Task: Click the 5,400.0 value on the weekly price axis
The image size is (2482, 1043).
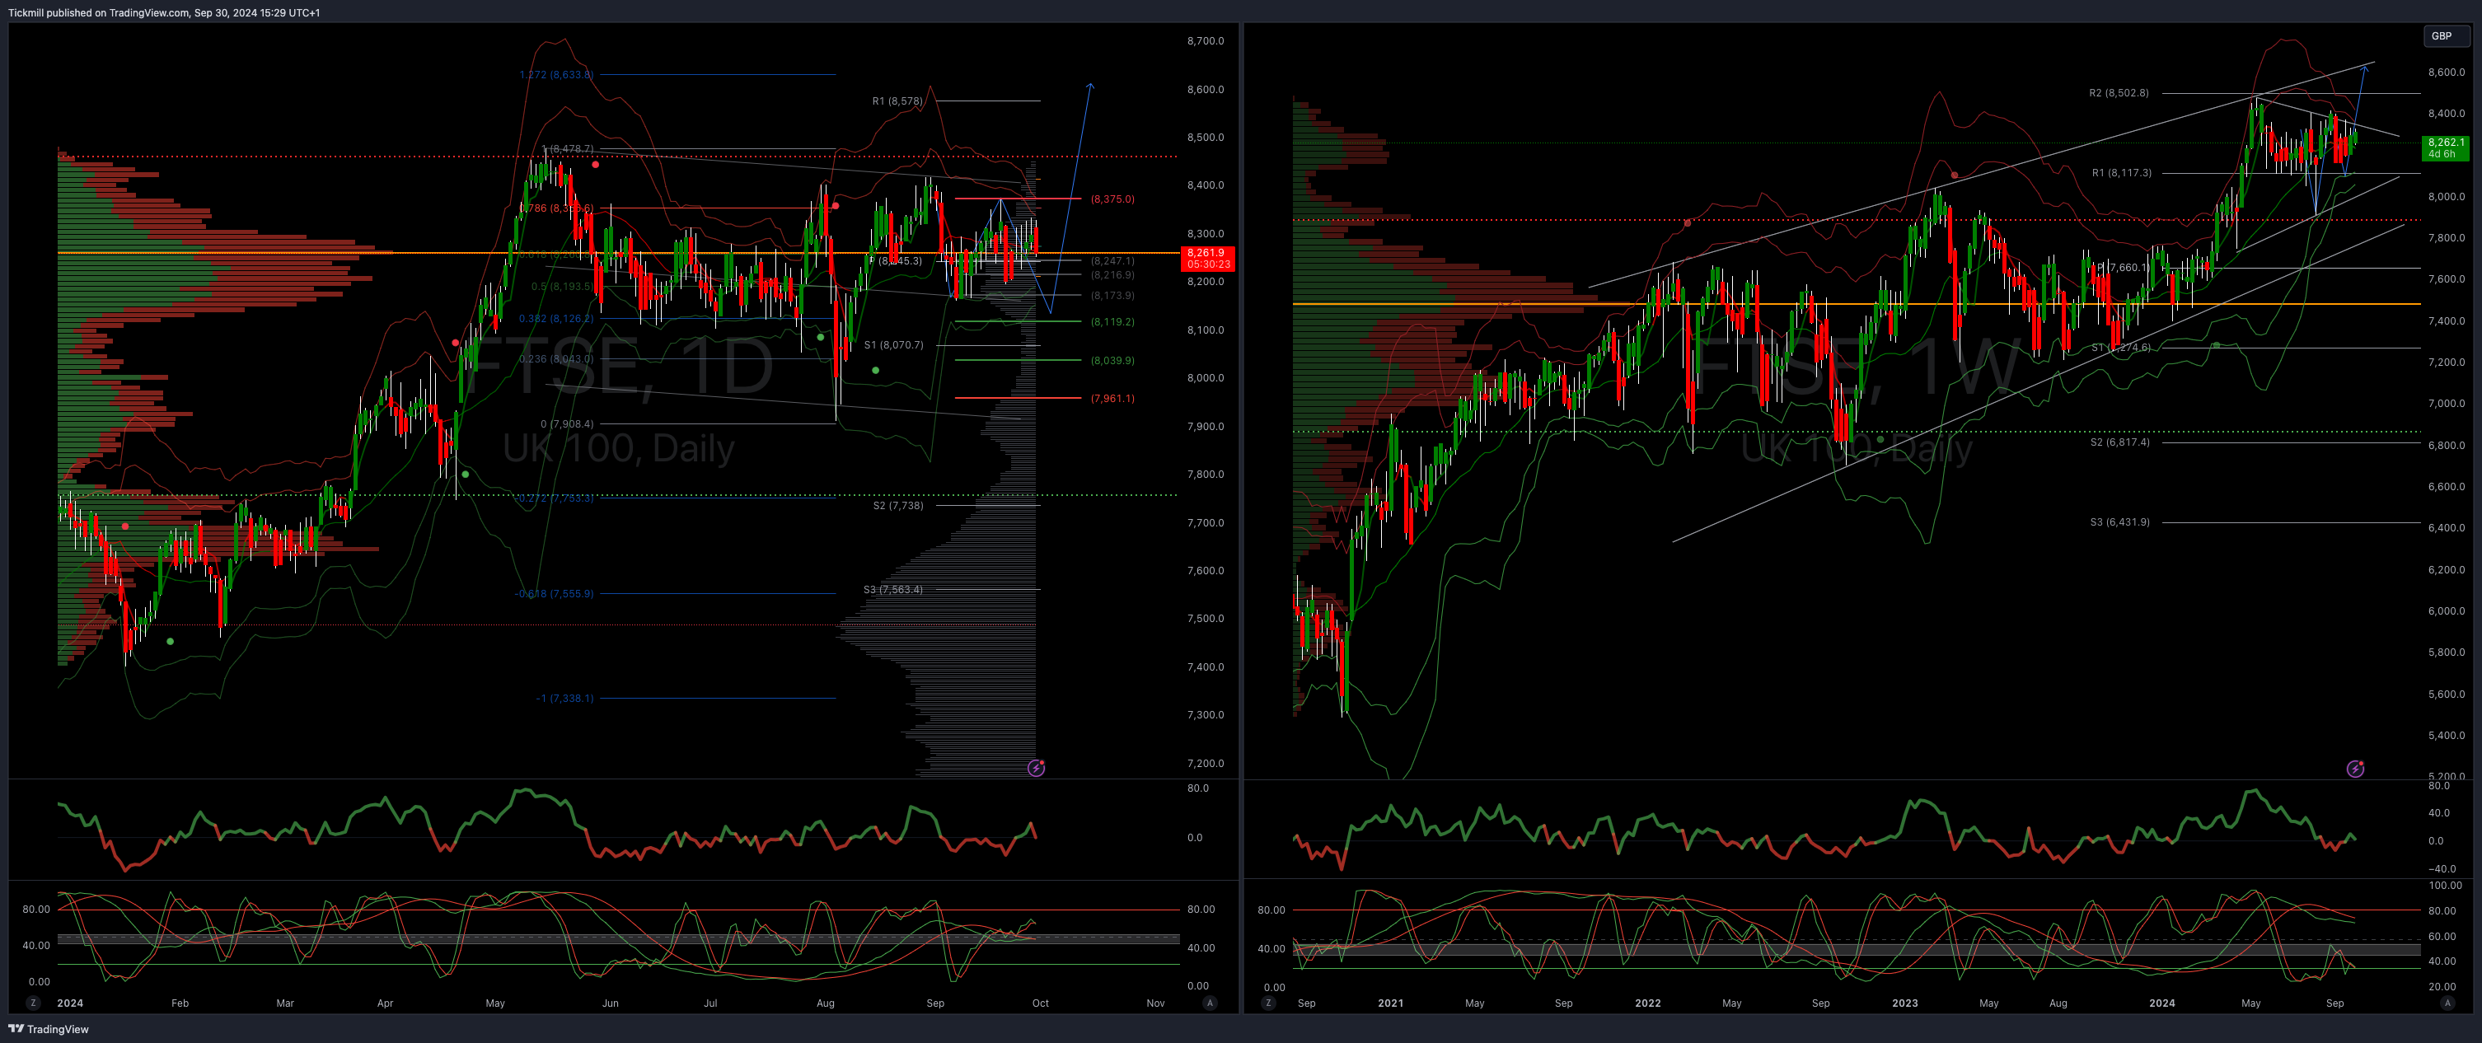Action: (x=2447, y=735)
